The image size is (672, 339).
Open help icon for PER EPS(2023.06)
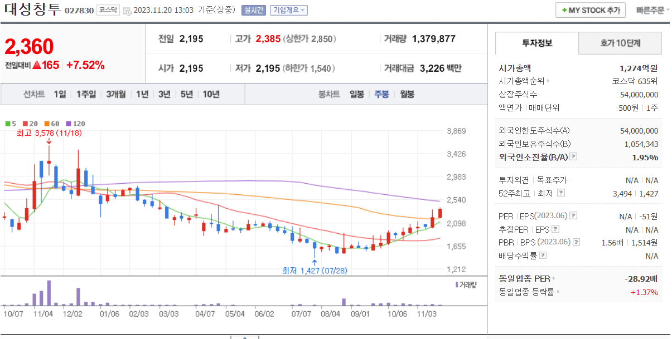point(573,216)
